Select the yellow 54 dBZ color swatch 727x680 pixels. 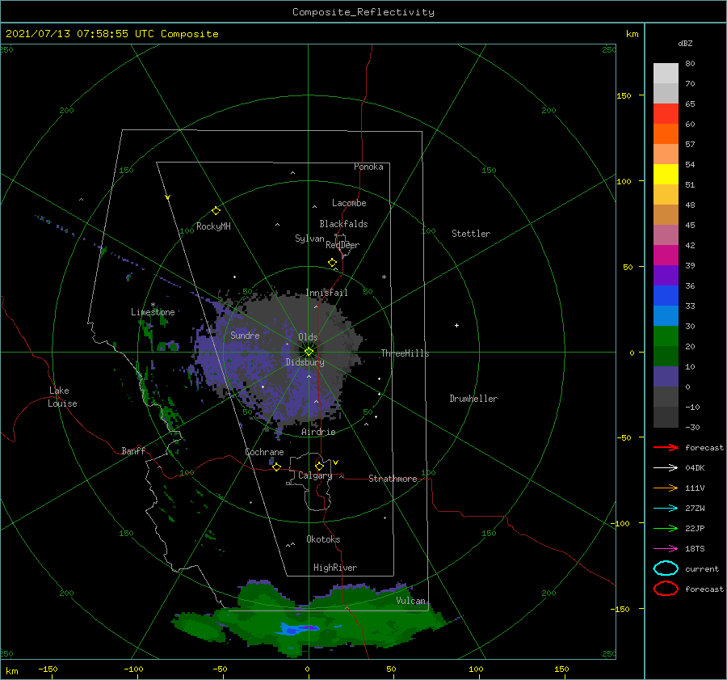coord(666,174)
